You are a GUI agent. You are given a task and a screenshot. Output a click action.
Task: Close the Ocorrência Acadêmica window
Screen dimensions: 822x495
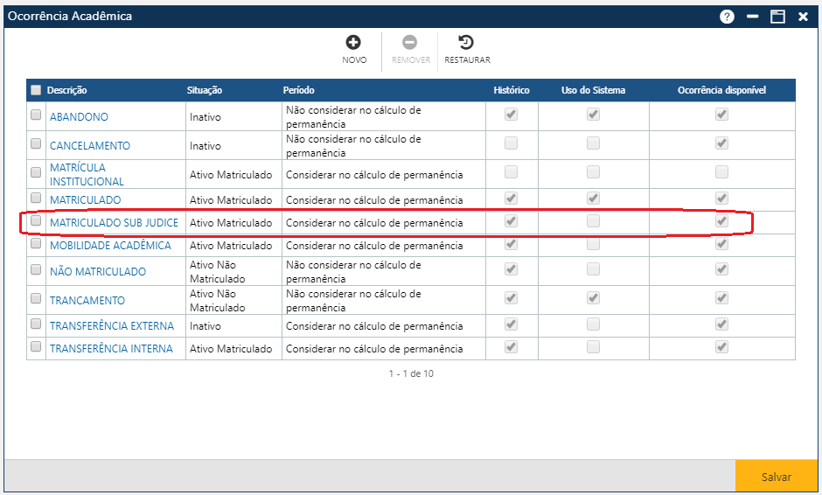pyautogui.click(x=803, y=17)
